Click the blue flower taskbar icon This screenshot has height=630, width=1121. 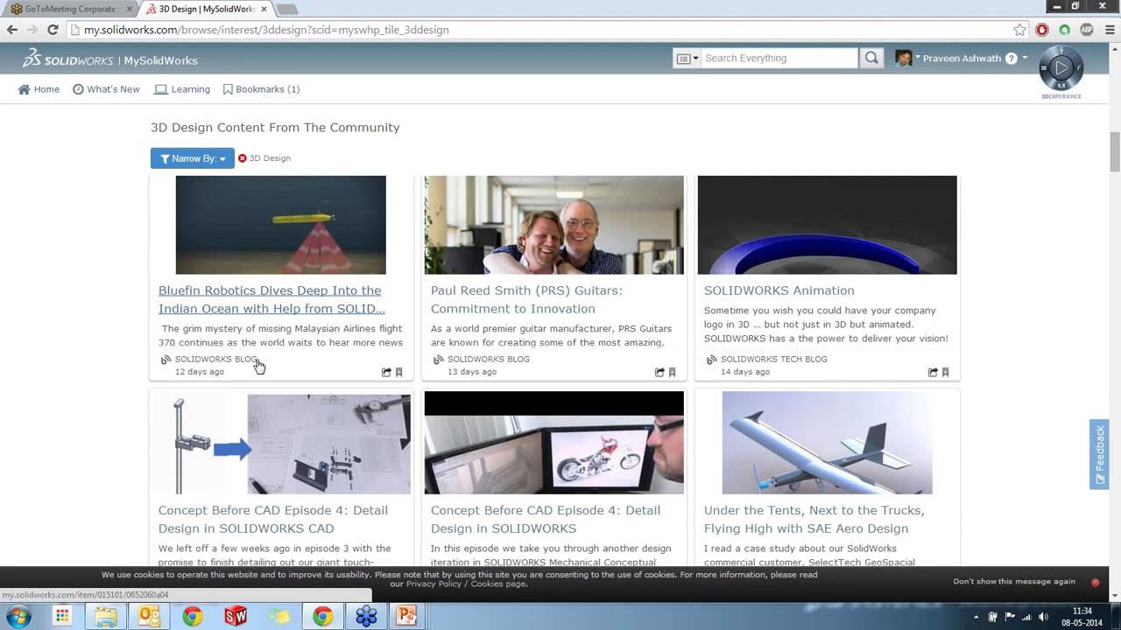tap(366, 616)
